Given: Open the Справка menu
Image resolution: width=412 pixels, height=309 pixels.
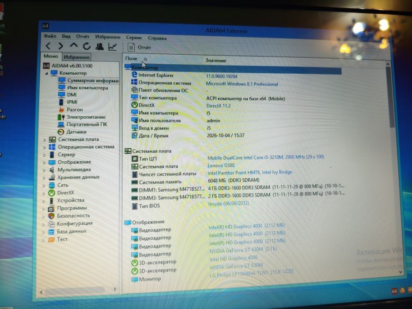Looking at the screenshot, I should tap(157, 38).
